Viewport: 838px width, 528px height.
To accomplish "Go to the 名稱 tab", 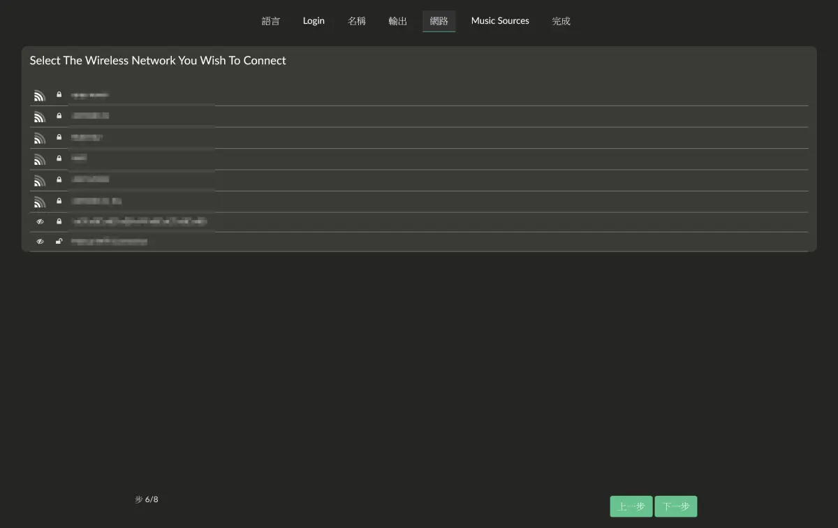I will point(357,21).
